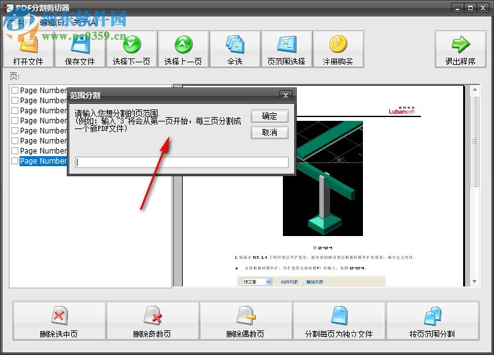
Task: Open the 编辑(E) menu
Action: point(52,22)
